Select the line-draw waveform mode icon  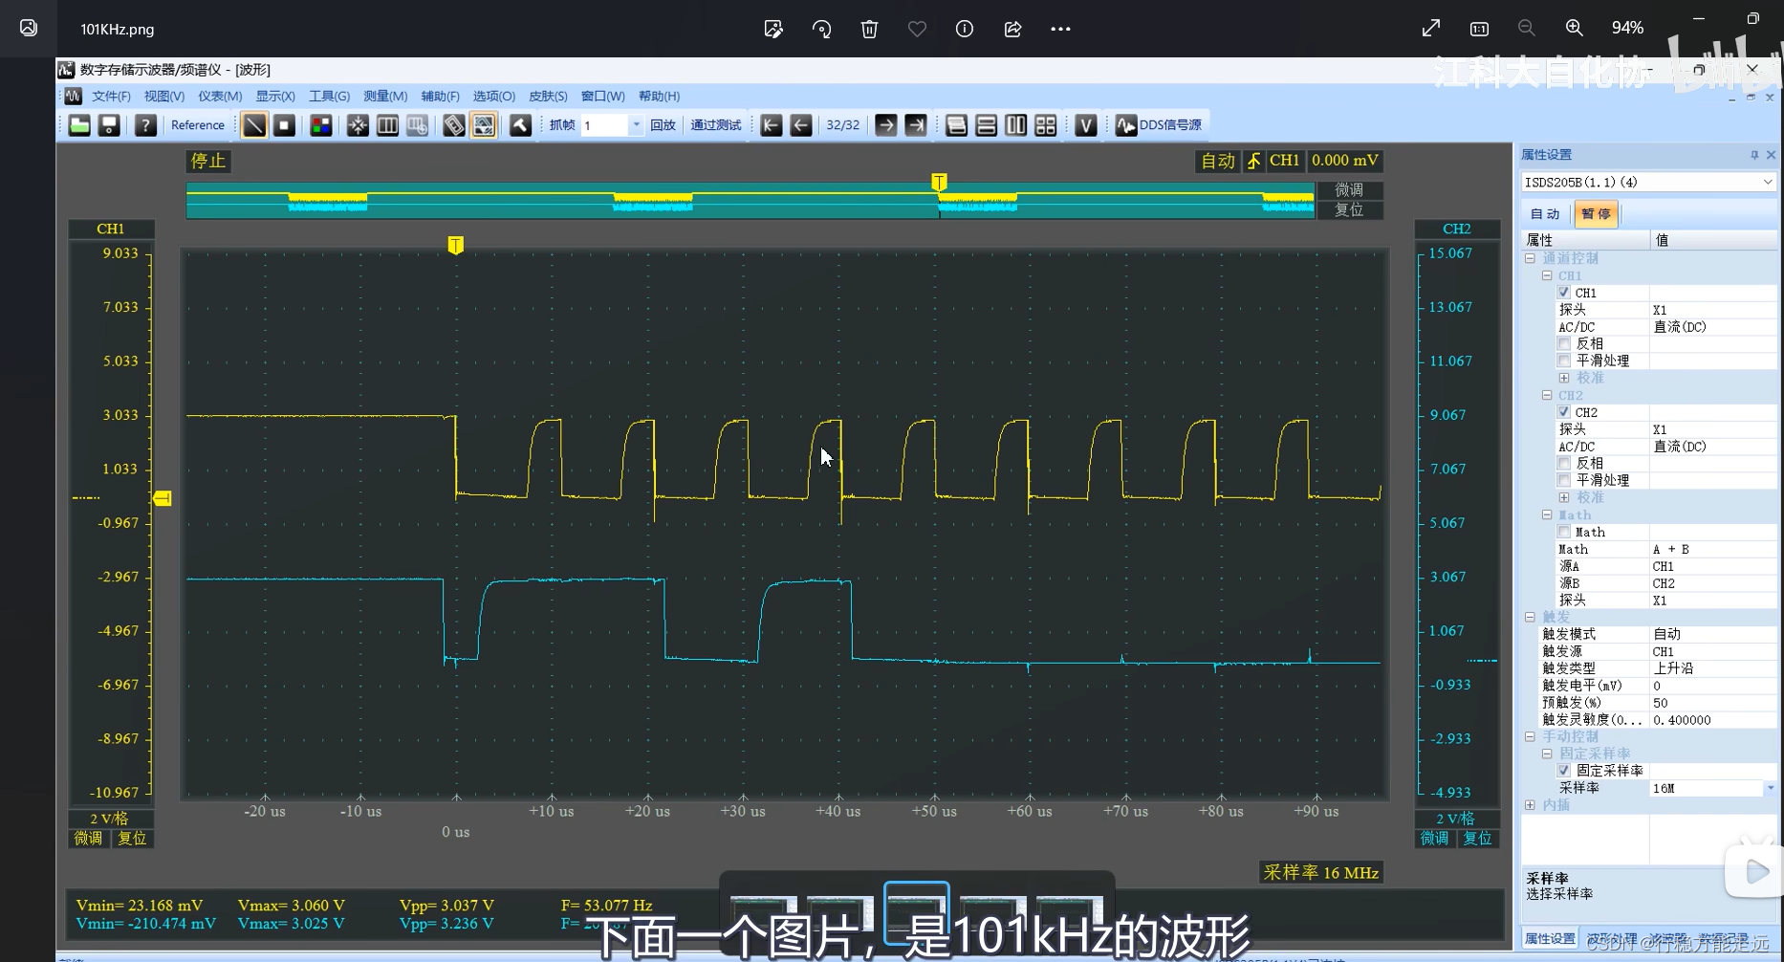coord(254,125)
